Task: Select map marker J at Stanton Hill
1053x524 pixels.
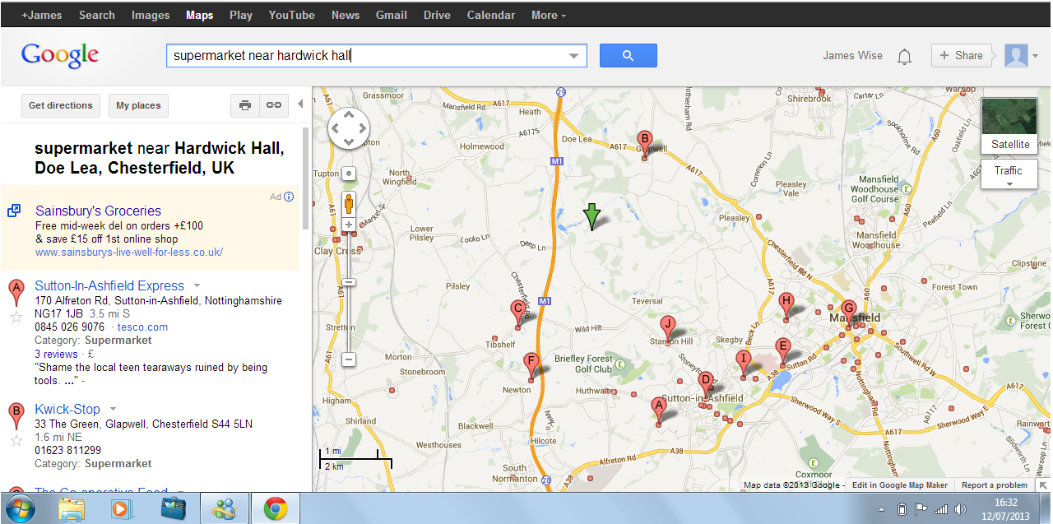Action: click(x=668, y=328)
